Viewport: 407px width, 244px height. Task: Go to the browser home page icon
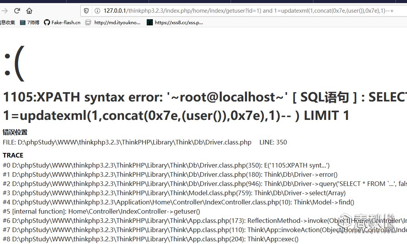click(x=29, y=11)
